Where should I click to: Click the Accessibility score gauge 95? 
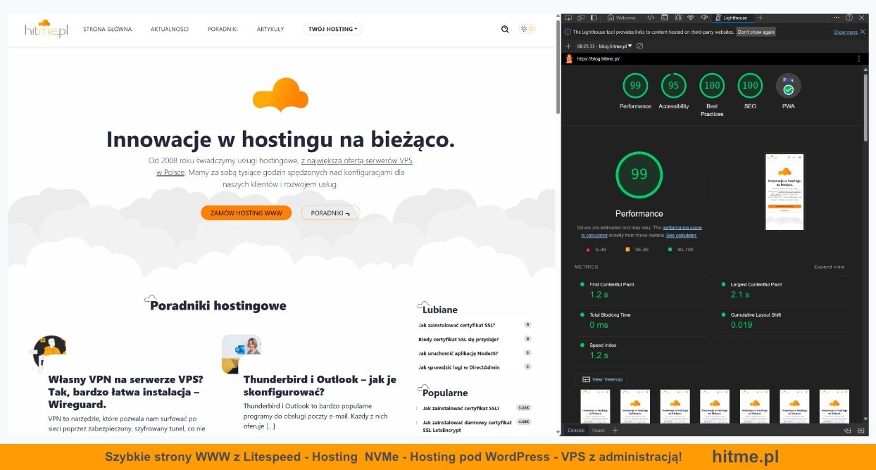click(674, 86)
